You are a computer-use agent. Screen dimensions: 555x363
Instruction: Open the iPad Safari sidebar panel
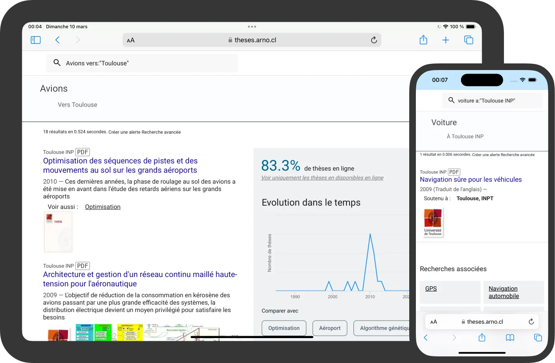tap(35, 40)
